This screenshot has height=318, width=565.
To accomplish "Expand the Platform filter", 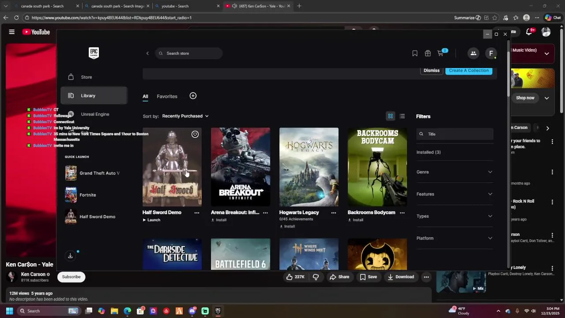I will click(x=455, y=238).
